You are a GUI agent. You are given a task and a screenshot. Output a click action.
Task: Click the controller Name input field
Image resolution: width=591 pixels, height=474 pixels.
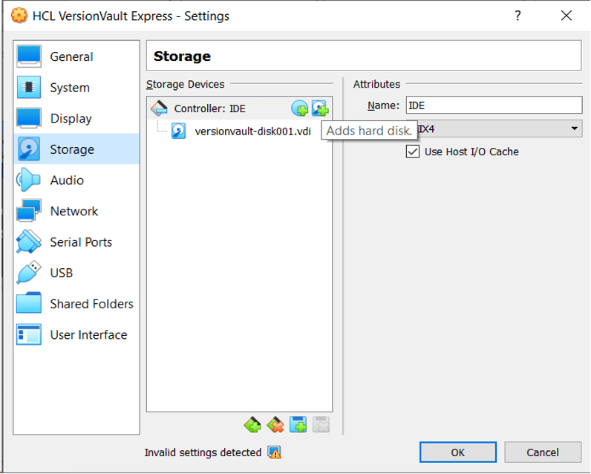[494, 105]
